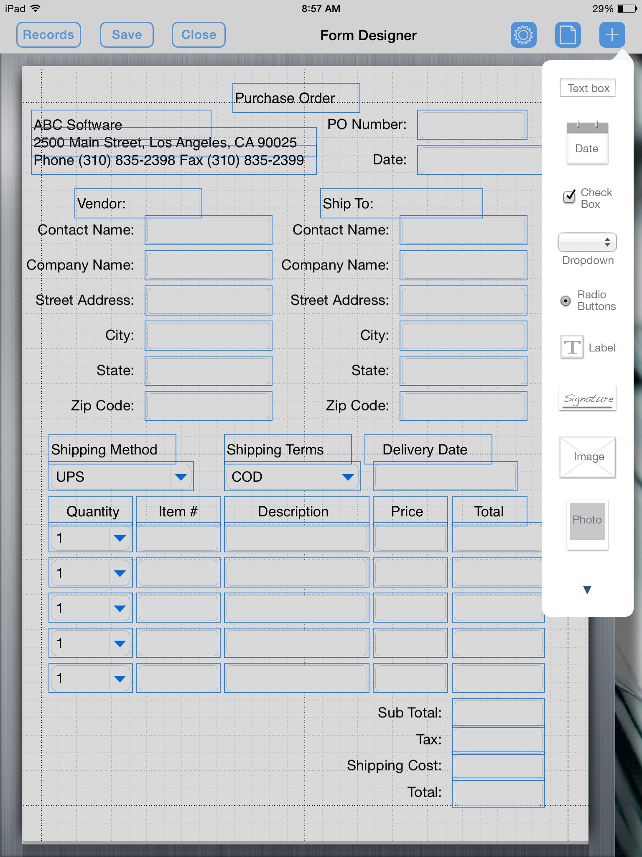
Task: Pick the Check Box element
Action: click(588, 198)
